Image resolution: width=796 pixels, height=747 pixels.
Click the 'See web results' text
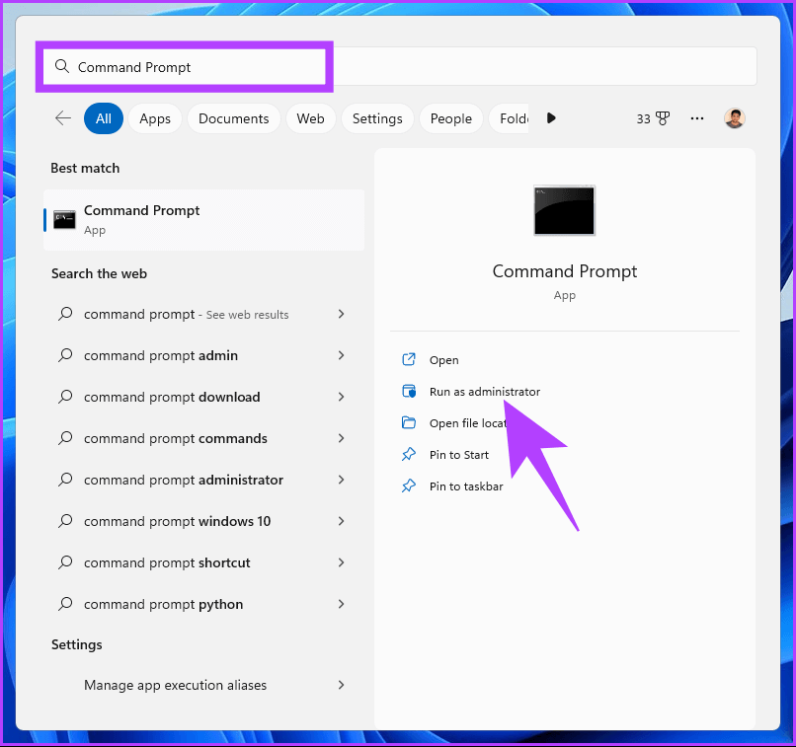[x=247, y=315]
